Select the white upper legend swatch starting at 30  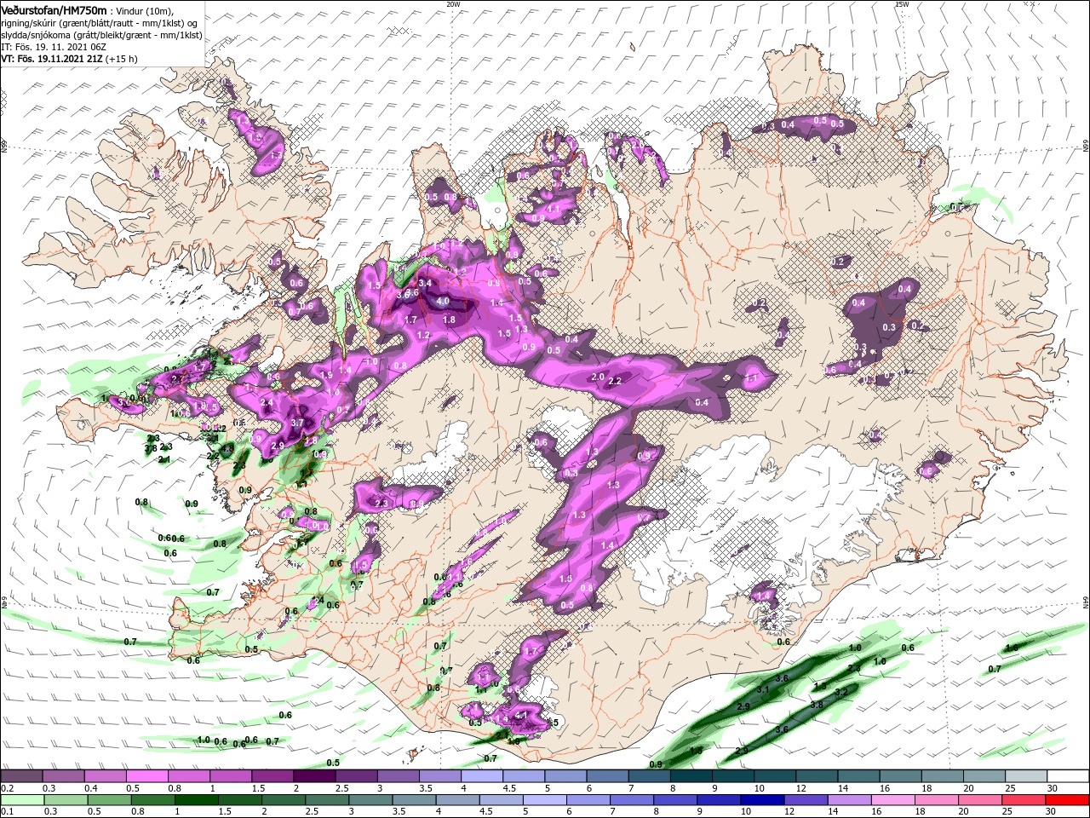1068,776
